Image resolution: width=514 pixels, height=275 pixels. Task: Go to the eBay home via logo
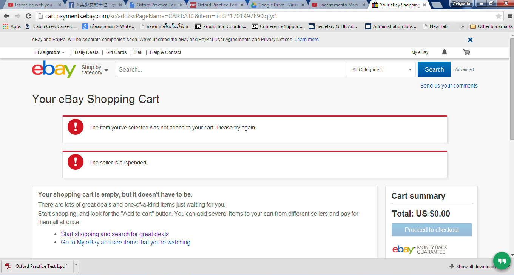54,69
